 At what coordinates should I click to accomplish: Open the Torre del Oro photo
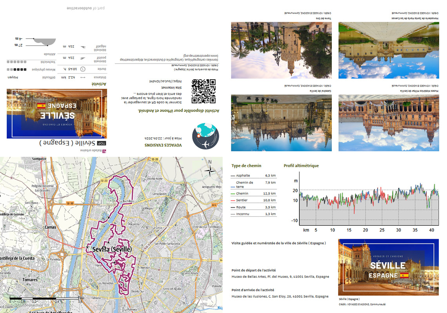tap(282, 50)
